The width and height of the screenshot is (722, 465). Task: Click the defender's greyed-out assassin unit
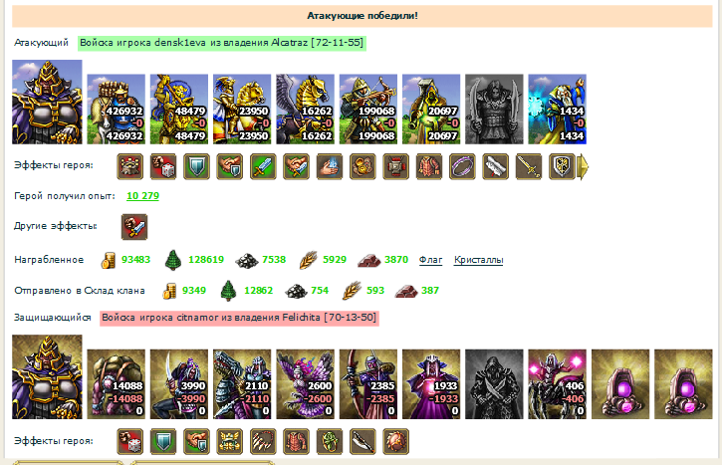pyautogui.click(x=494, y=384)
